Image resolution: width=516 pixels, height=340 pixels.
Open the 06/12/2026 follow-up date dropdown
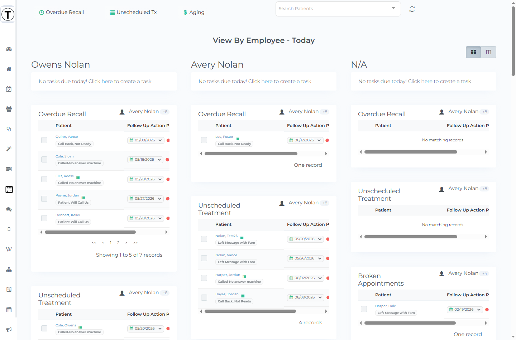305,140
